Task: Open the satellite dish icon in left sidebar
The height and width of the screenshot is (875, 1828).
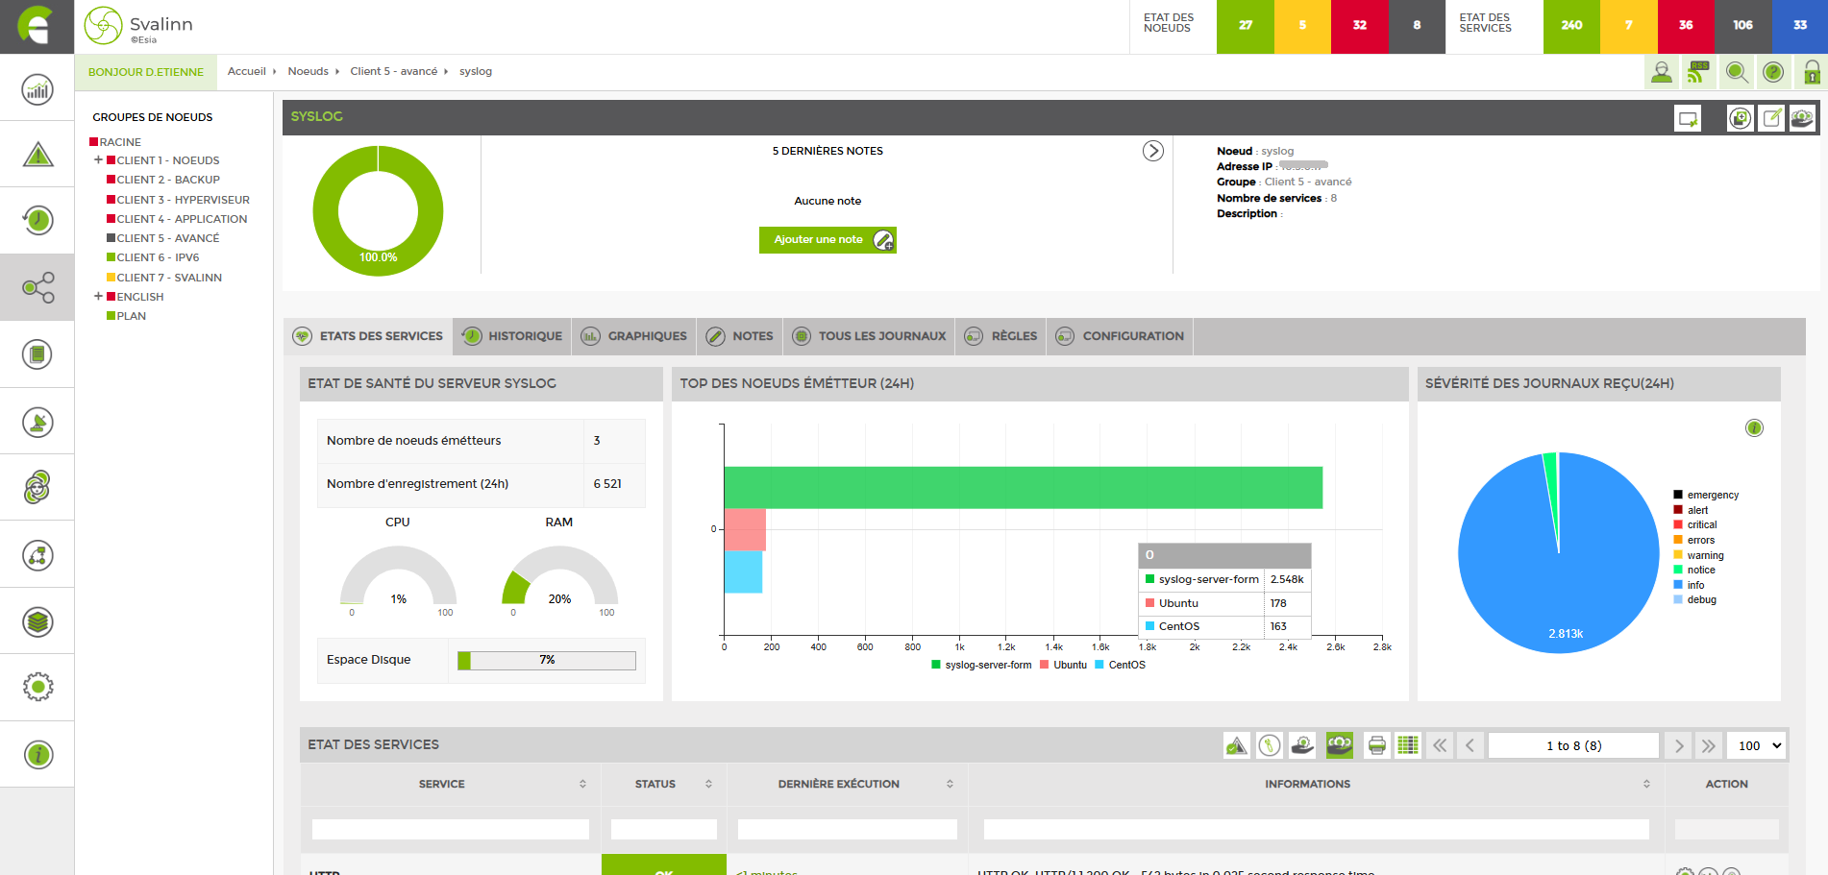Action: tap(37, 422)
